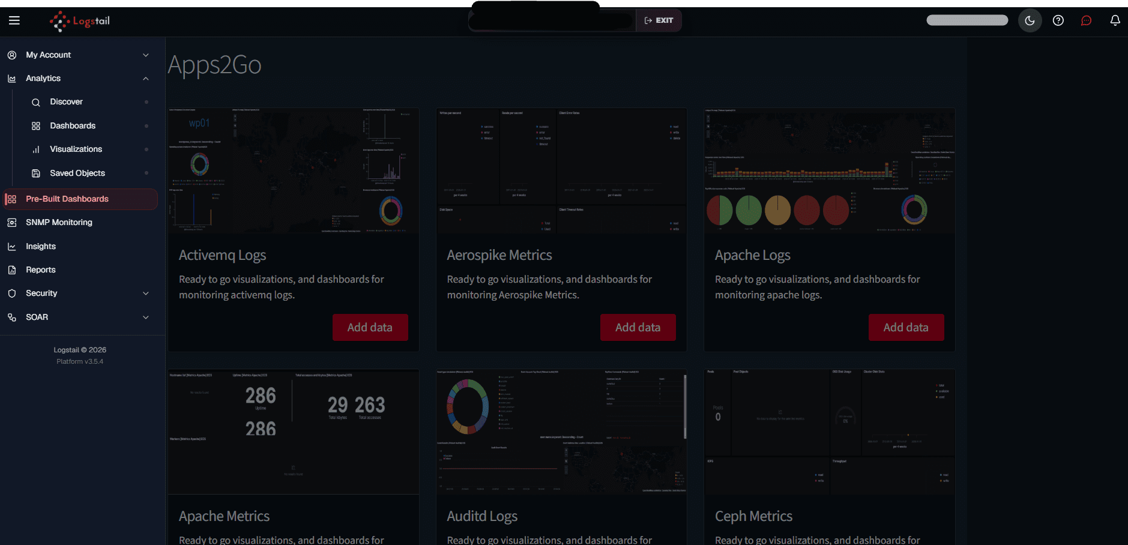
Task: Toggle dark mode moon icon
Action: 1030,20
